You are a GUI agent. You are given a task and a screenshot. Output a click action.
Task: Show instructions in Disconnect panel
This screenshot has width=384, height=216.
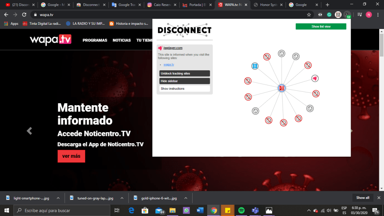(184, 89)
